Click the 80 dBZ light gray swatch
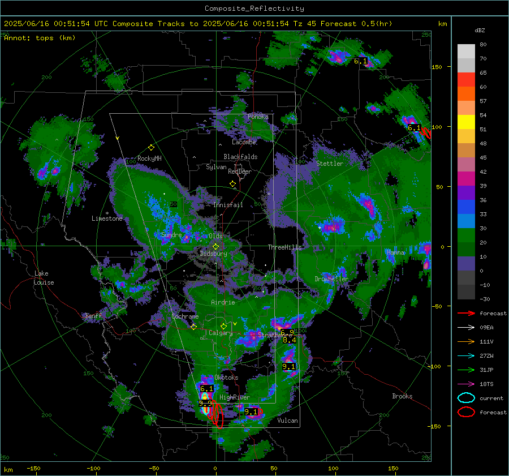This screenshot has height=476, width=509. click(466, 51)
